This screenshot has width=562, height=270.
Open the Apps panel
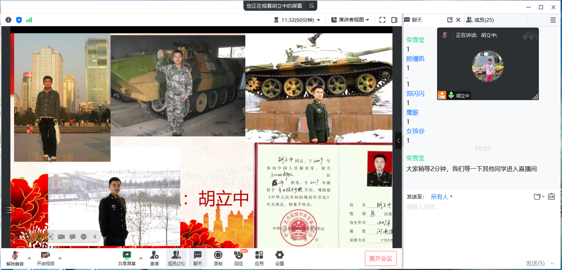(259, 258)
